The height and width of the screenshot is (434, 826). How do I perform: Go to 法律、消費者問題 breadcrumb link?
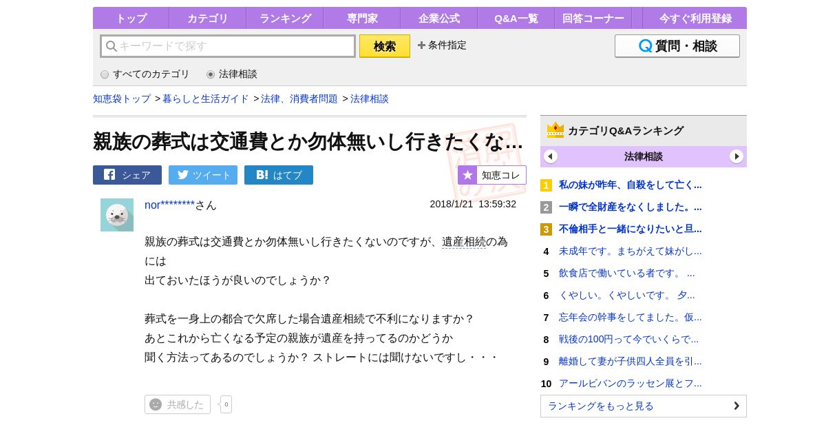(x=299, y=99)
